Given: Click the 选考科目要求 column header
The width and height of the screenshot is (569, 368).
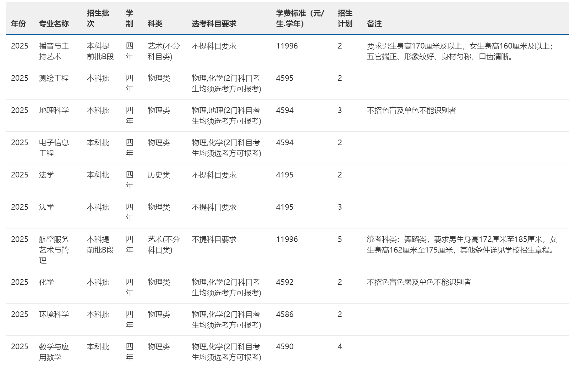Looking at the screenshot, I should click(214, 24).
